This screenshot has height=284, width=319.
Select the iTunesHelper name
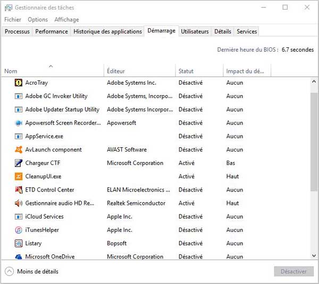click(42, 230)
